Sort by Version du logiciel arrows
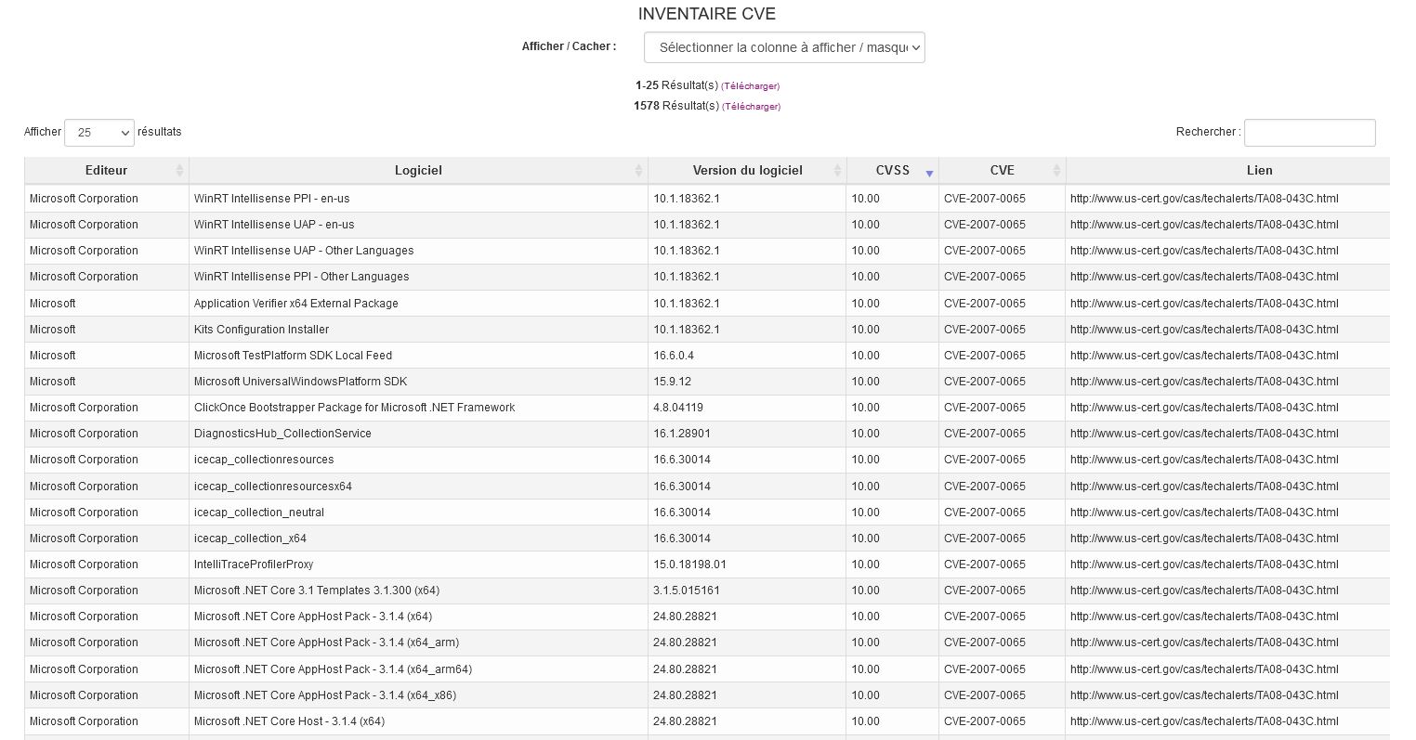 pyautogui.click(x=837, y=171)
